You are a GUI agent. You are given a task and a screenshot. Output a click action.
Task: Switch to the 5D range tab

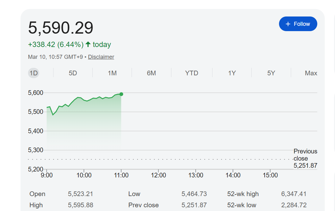(73, 73)
